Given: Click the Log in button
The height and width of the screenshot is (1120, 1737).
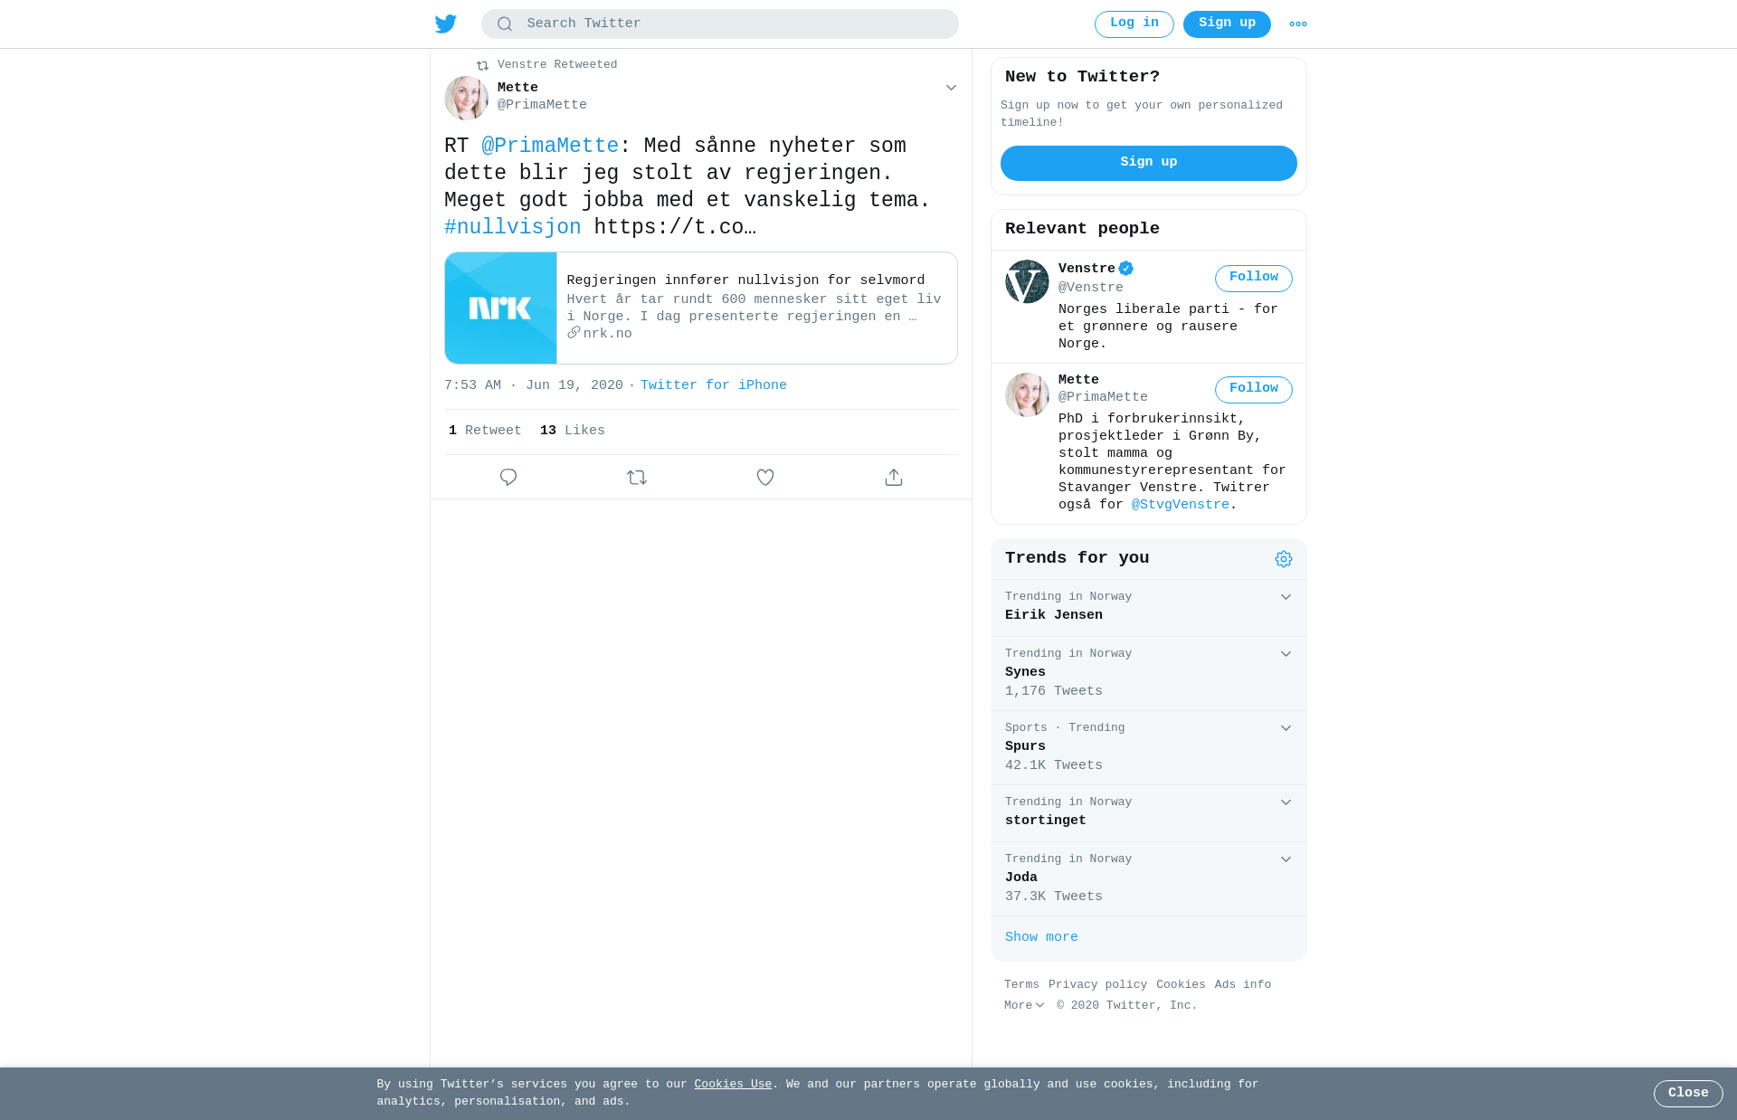Looking at the screenshot, I should (x=1134, y=24).
